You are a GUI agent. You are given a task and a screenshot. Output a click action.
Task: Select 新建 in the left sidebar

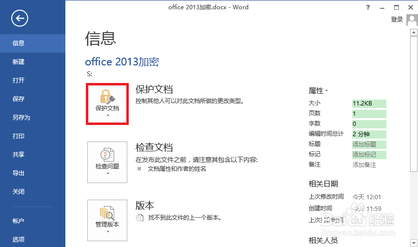coord(33,62)
